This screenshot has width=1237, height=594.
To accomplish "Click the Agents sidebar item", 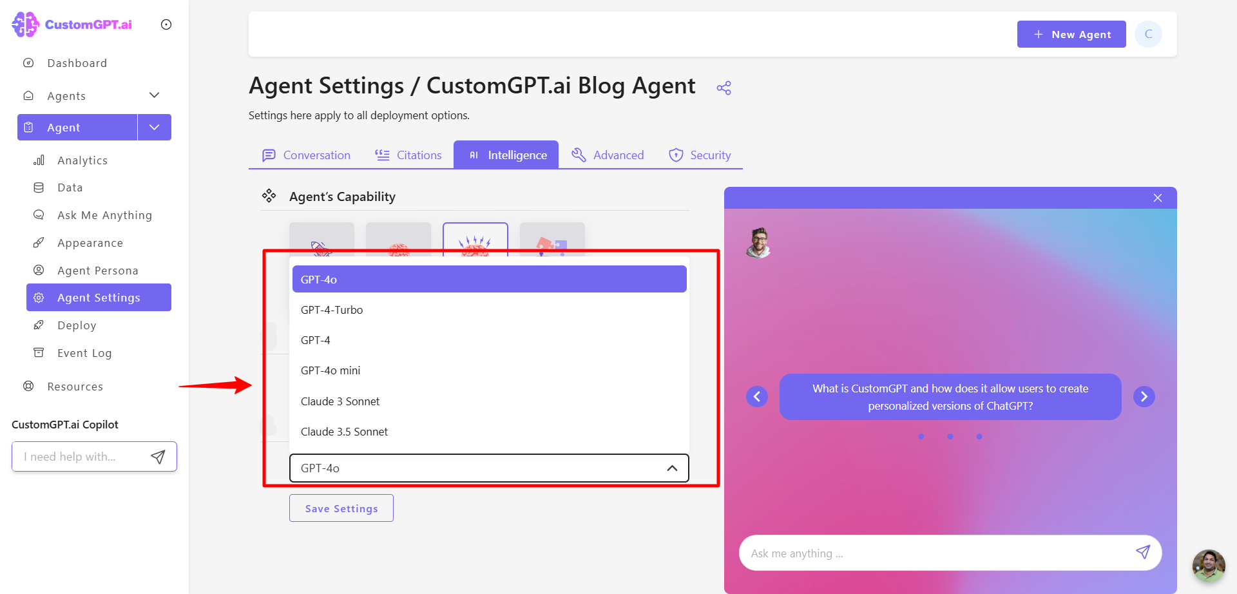I will click(66, 96).
